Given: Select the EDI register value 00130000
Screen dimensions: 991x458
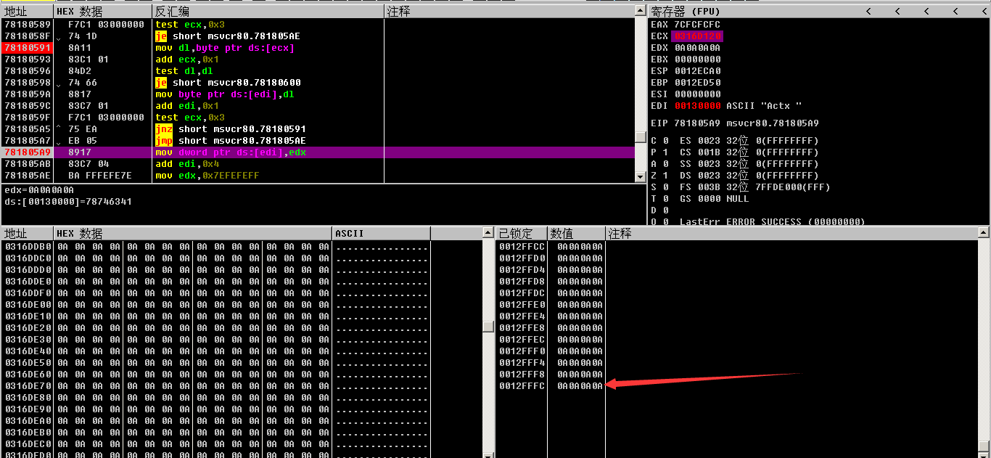Looking at the screenshot, I should point(698,106).
